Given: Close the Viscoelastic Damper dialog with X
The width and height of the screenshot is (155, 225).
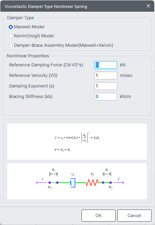Looking at the screenshot, I should tap(148, 6).
